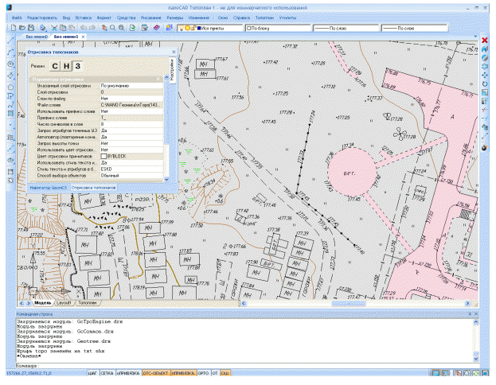Select the Line tool in left toolbar
The height and width of the screenshot is (385, 496).
[x=11, y=41]
